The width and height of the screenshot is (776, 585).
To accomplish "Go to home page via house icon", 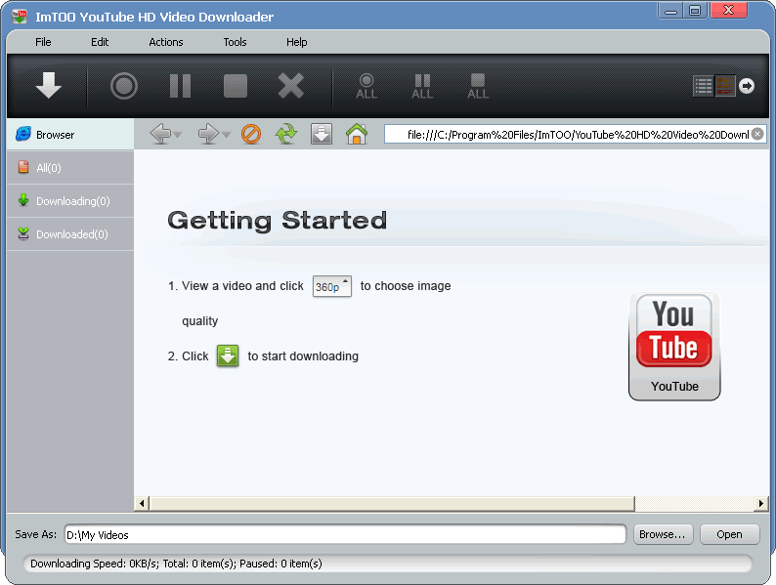I will tap(357, 134).
